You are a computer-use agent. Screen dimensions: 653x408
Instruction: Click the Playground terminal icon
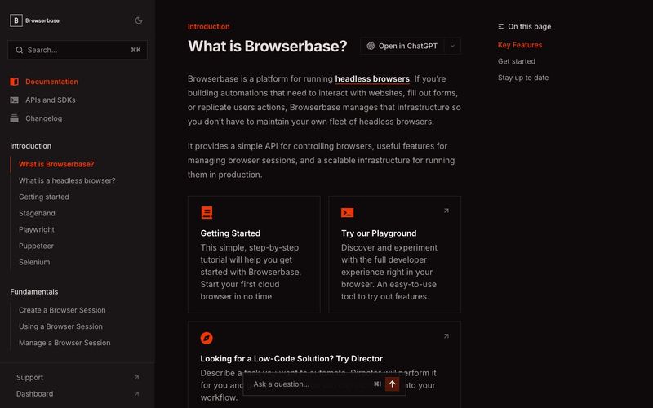coord(348,212)
